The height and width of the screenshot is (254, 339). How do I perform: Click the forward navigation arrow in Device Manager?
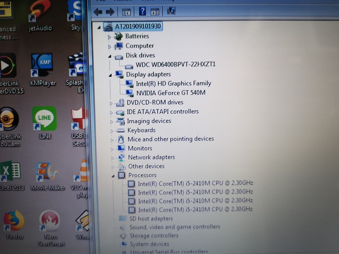coord(110,11)
